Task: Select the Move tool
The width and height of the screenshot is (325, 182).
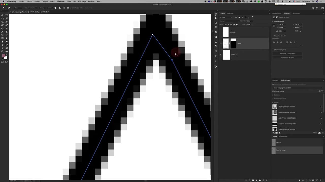Action: (3, 15)
